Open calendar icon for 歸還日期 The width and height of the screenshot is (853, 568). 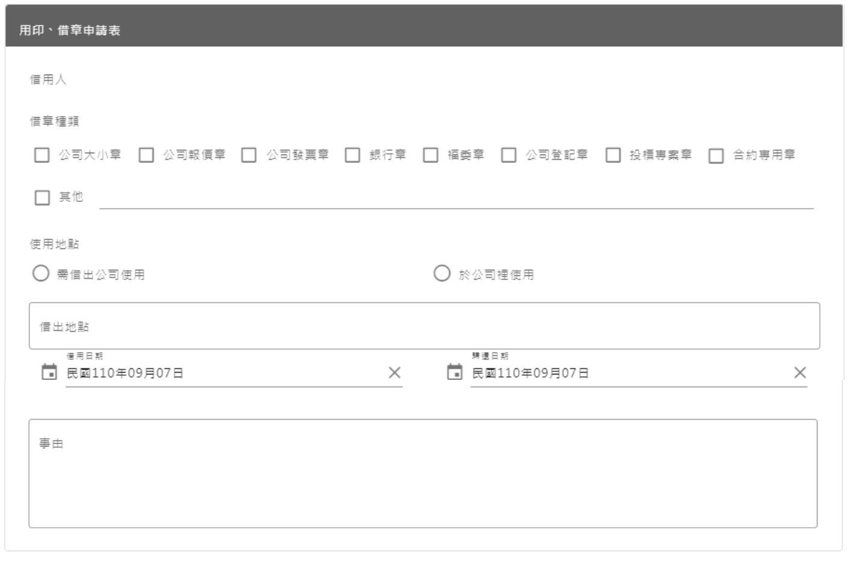coord(455,373)
